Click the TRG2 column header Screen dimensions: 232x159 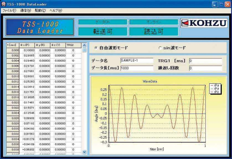(x=73, y=45)
